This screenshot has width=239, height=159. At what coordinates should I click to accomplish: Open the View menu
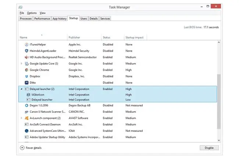click(43, 13)
